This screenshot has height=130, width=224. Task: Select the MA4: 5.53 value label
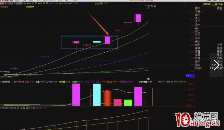tap(63, 3)
